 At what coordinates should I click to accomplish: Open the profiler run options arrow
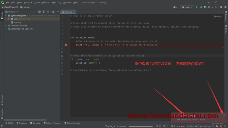click(x=213, y=7)
